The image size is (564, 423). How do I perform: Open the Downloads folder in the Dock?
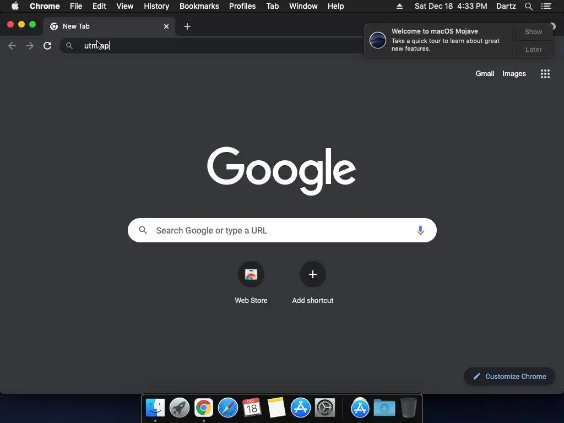click(x=384, y=408)
